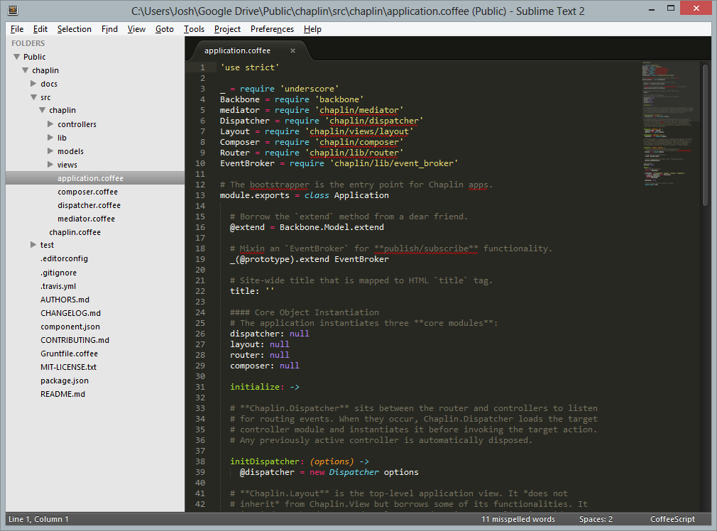
Task: Open the Goto menu
Action: tap(165, 29)
